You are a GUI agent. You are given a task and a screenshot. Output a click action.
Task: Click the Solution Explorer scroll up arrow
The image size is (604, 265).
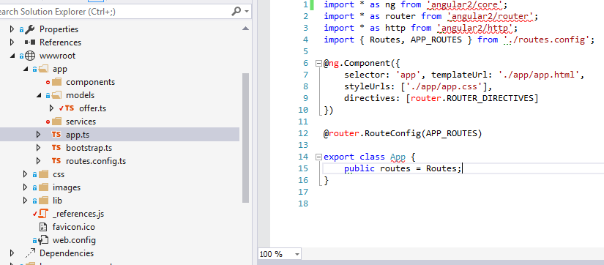[x=245, y=29]
